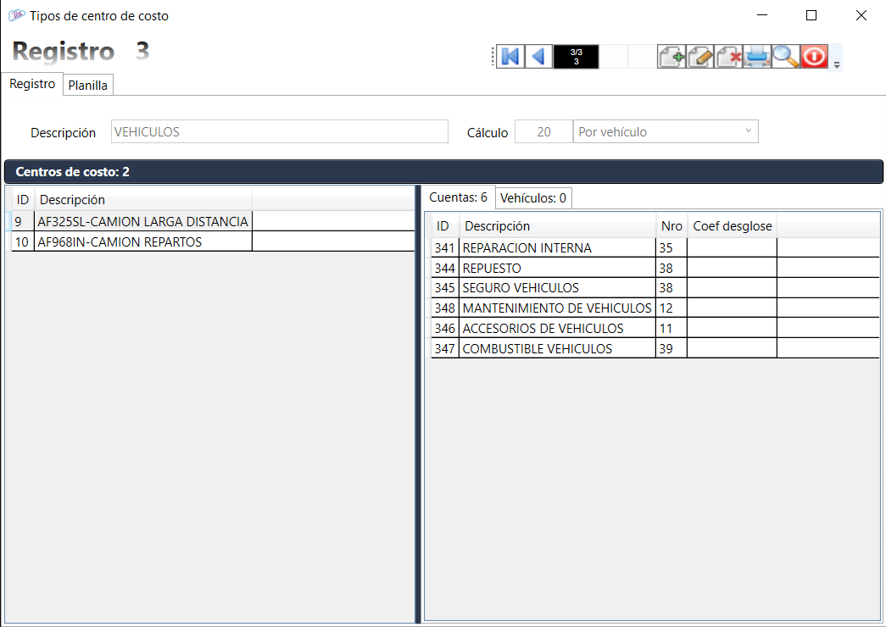
Task: Click the new record icon
Action: click(x=671, y=57)
